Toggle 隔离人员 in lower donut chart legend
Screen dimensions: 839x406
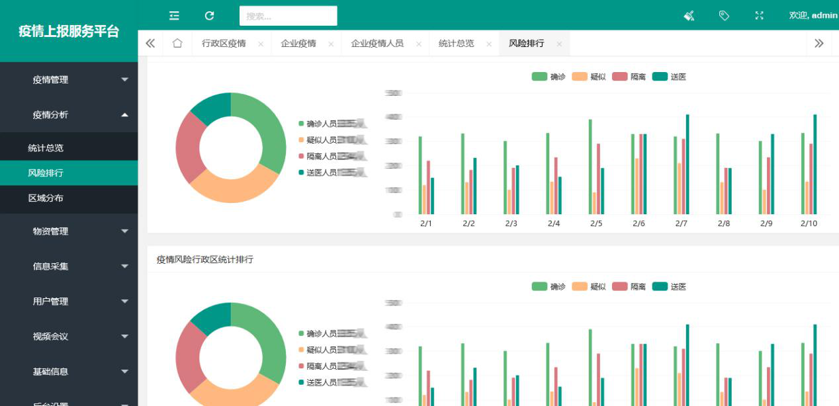pyautogui.click(x=333, y=366)
